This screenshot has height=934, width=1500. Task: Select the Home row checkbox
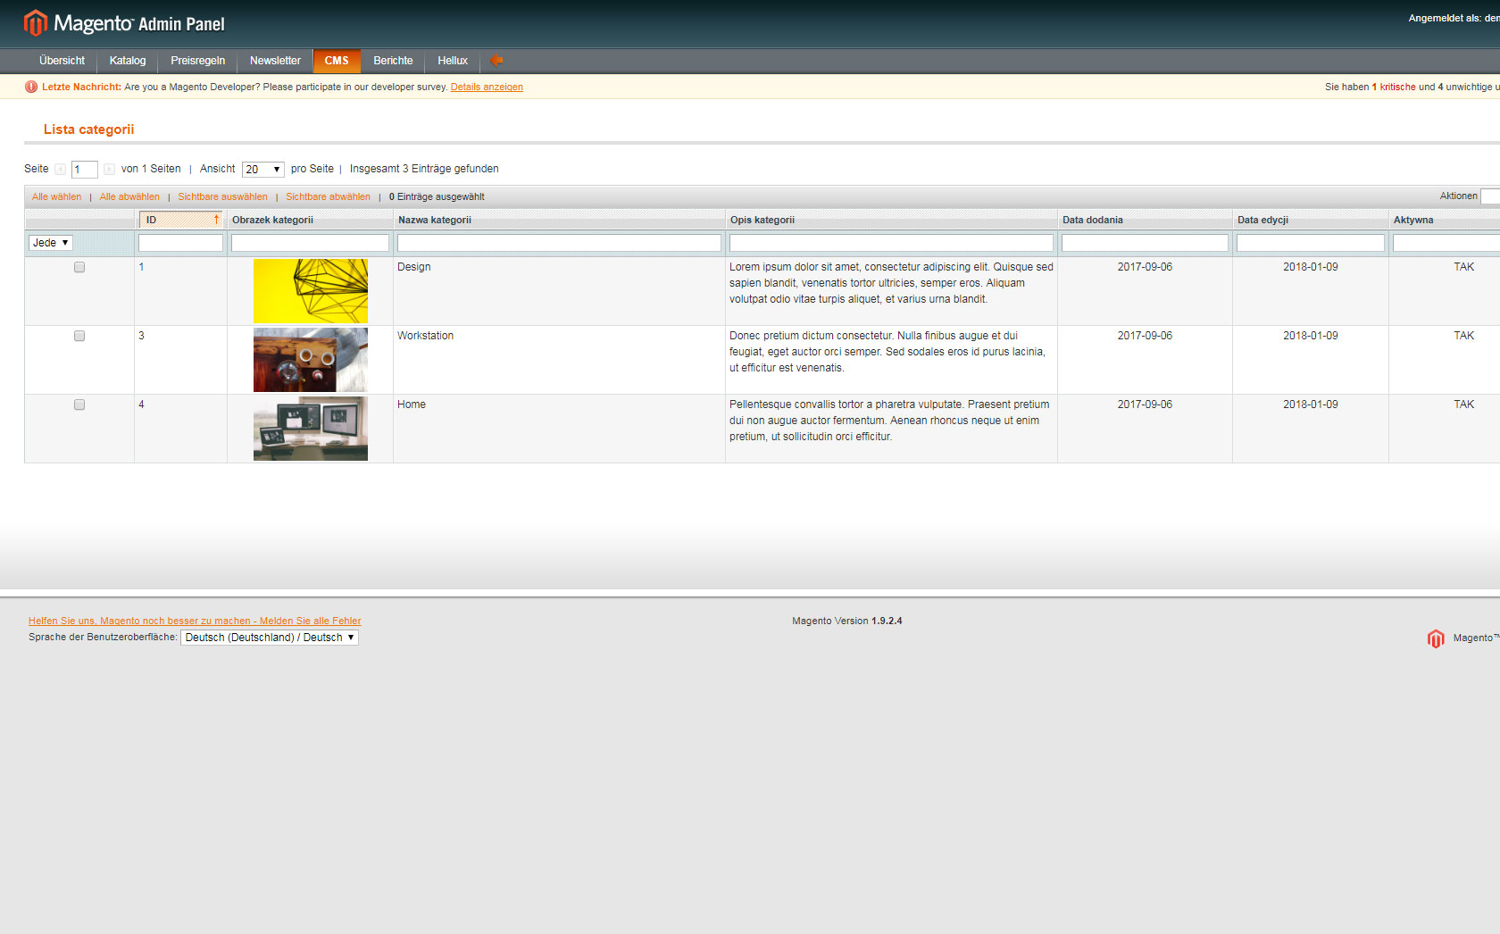79,404
